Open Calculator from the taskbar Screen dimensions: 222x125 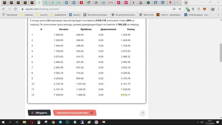pyautogui.click(x=39, y=122)
